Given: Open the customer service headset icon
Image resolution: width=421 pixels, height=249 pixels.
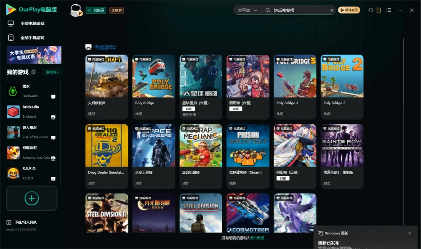Looking at the screenshot, I should (370, 10).
